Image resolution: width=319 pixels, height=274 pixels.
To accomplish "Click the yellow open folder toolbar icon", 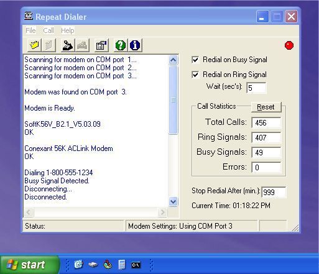I will [x=34, y=45].
